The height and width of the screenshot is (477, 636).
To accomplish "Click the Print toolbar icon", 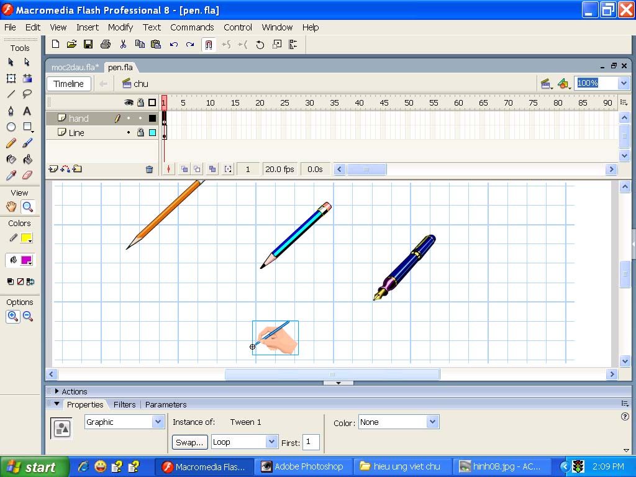I will [x=106, y=44].
